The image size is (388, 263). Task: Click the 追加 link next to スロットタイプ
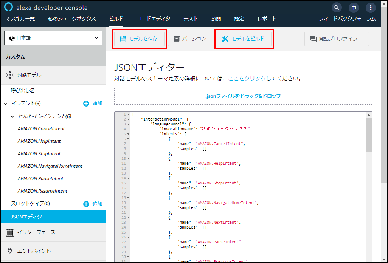point(97,204)
